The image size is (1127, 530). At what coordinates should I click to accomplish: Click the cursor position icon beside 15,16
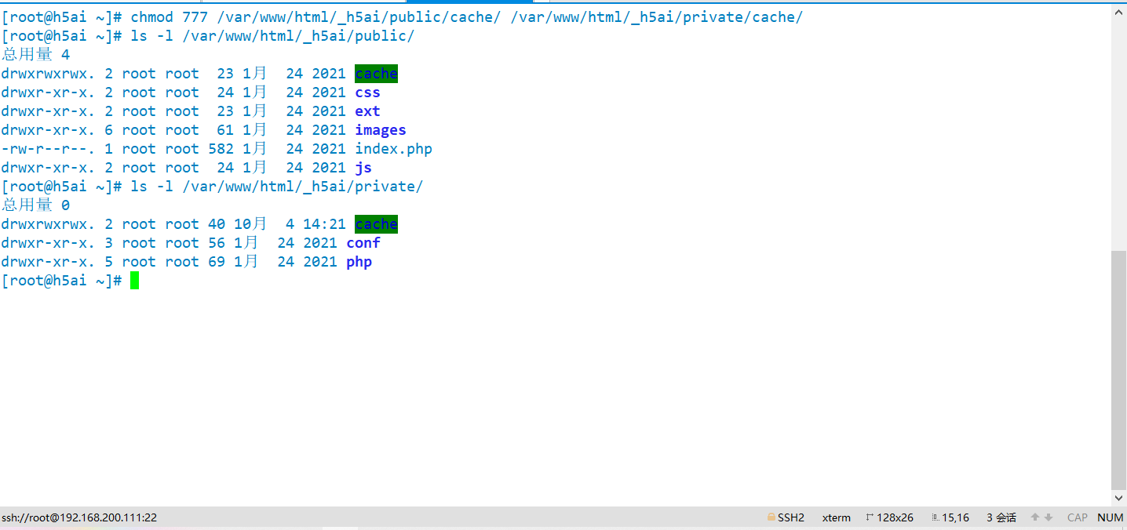coord(935,517)
